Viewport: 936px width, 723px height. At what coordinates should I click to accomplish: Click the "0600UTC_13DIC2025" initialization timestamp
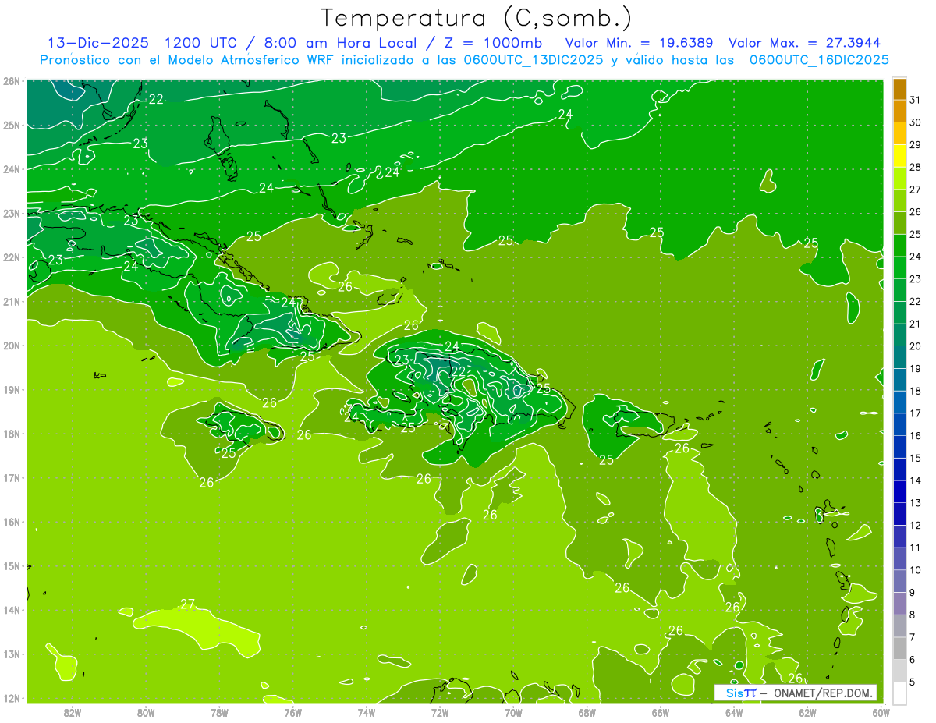tap(533, 60)
